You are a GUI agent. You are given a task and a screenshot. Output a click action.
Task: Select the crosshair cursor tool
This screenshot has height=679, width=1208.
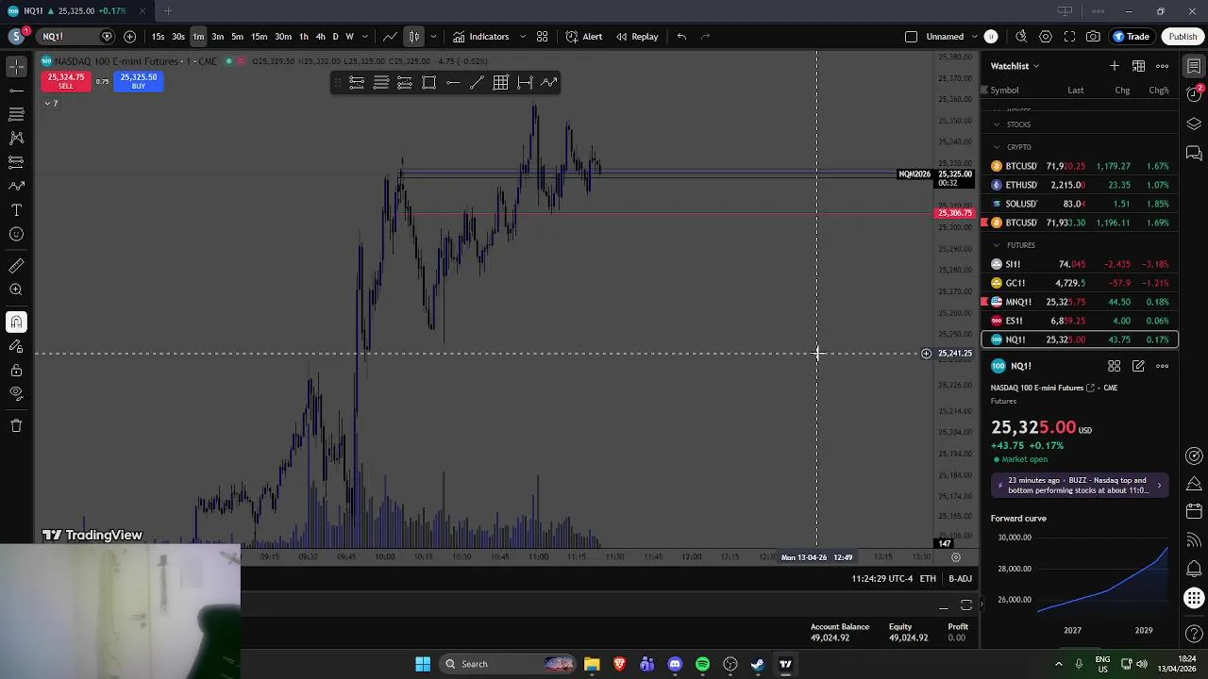pyautogui.click(x=16, y=67)
